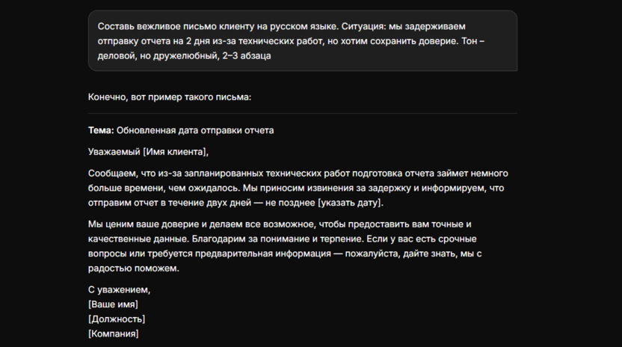Click the horizontal divider above the letter
Image resolution: width=622 pixels, height=347 pixels.
tap(302, 113)
